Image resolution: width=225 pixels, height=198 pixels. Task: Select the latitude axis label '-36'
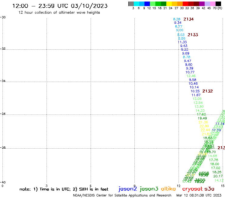click(x=3, y=114)
